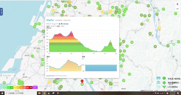Open the green diamond 14 station marker

(32, 56)
